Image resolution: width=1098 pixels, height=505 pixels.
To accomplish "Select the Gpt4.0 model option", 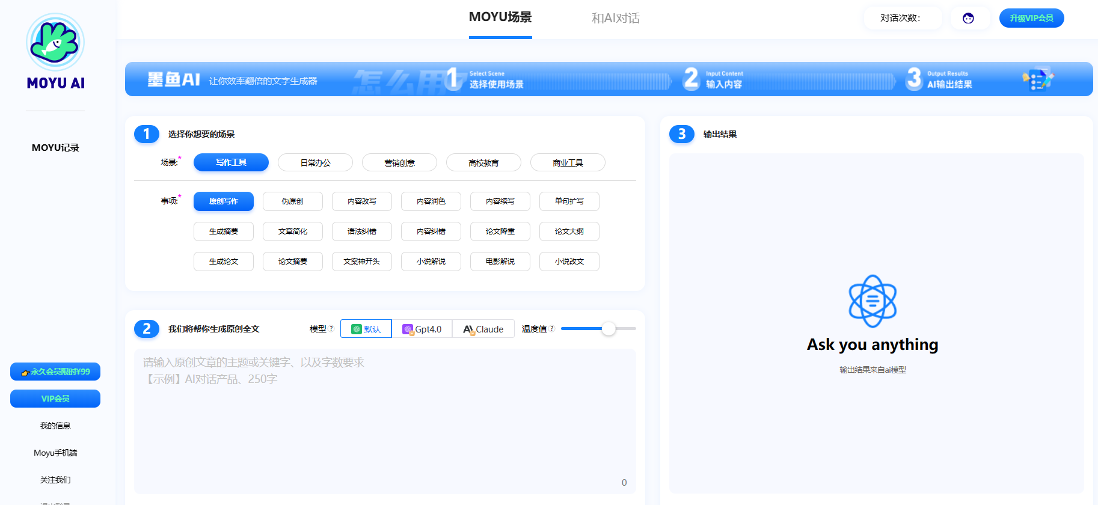I will pyautogui.click(x=422, y=329).
